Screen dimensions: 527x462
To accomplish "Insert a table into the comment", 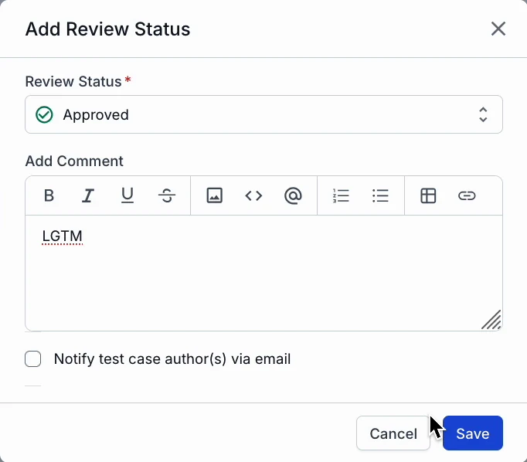I will pyautogui.click(x=428, y=195).
